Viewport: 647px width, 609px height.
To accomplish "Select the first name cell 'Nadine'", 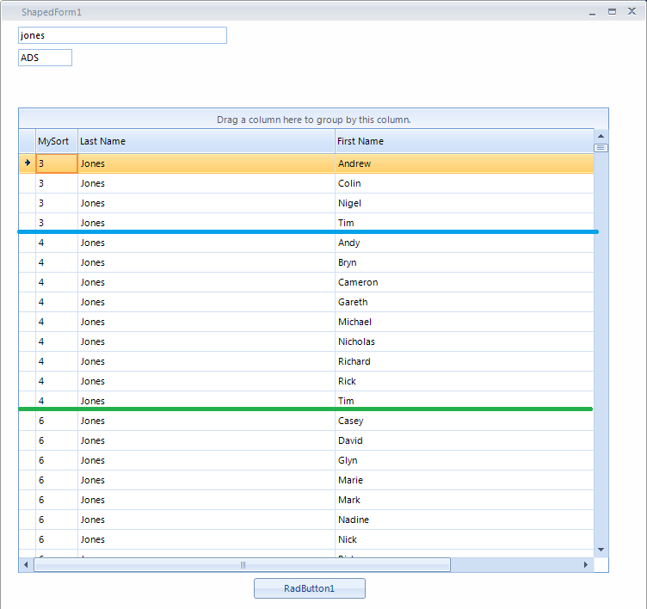I will 465,520.
